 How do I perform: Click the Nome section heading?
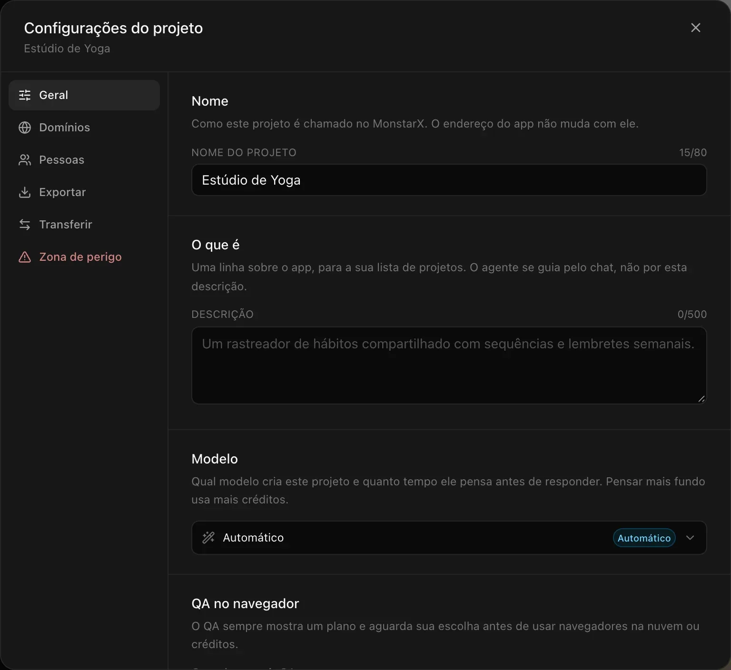[210, 101]
